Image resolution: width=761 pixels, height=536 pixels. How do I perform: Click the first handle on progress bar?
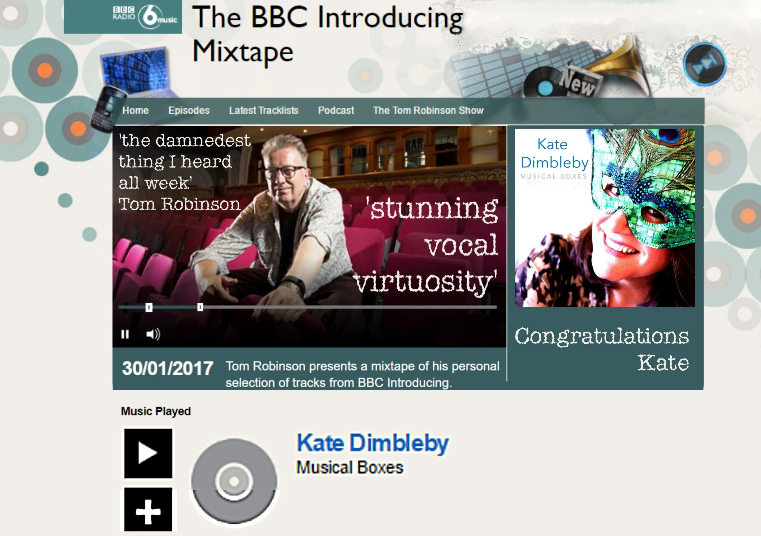149,308
